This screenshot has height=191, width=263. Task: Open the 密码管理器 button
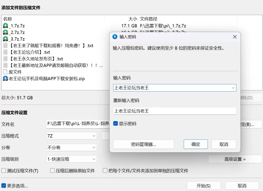point(143,144)
